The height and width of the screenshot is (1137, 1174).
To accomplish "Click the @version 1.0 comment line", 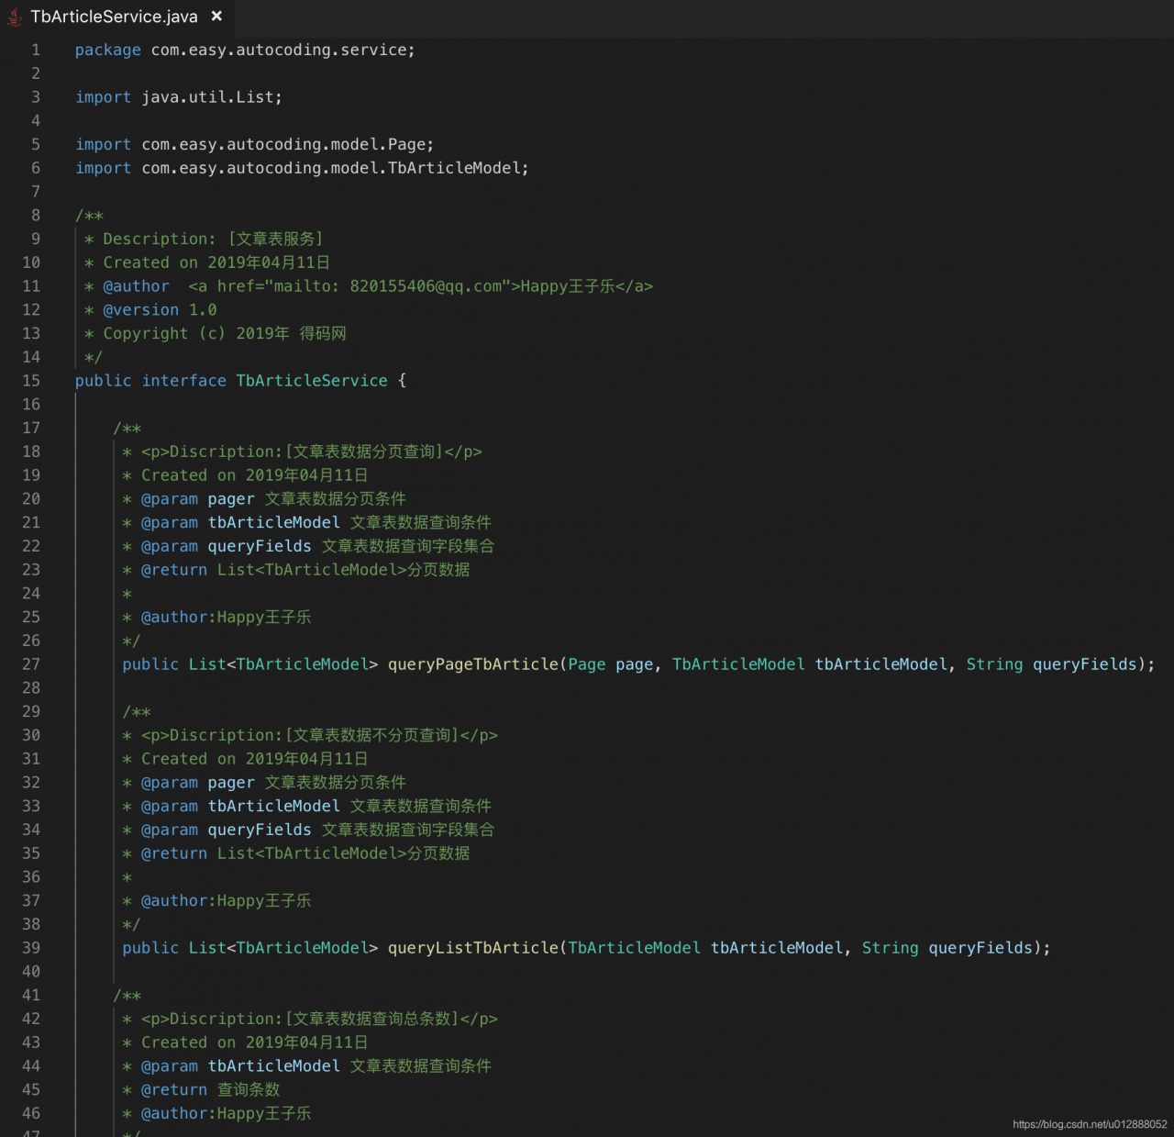I will pos(150,310).
